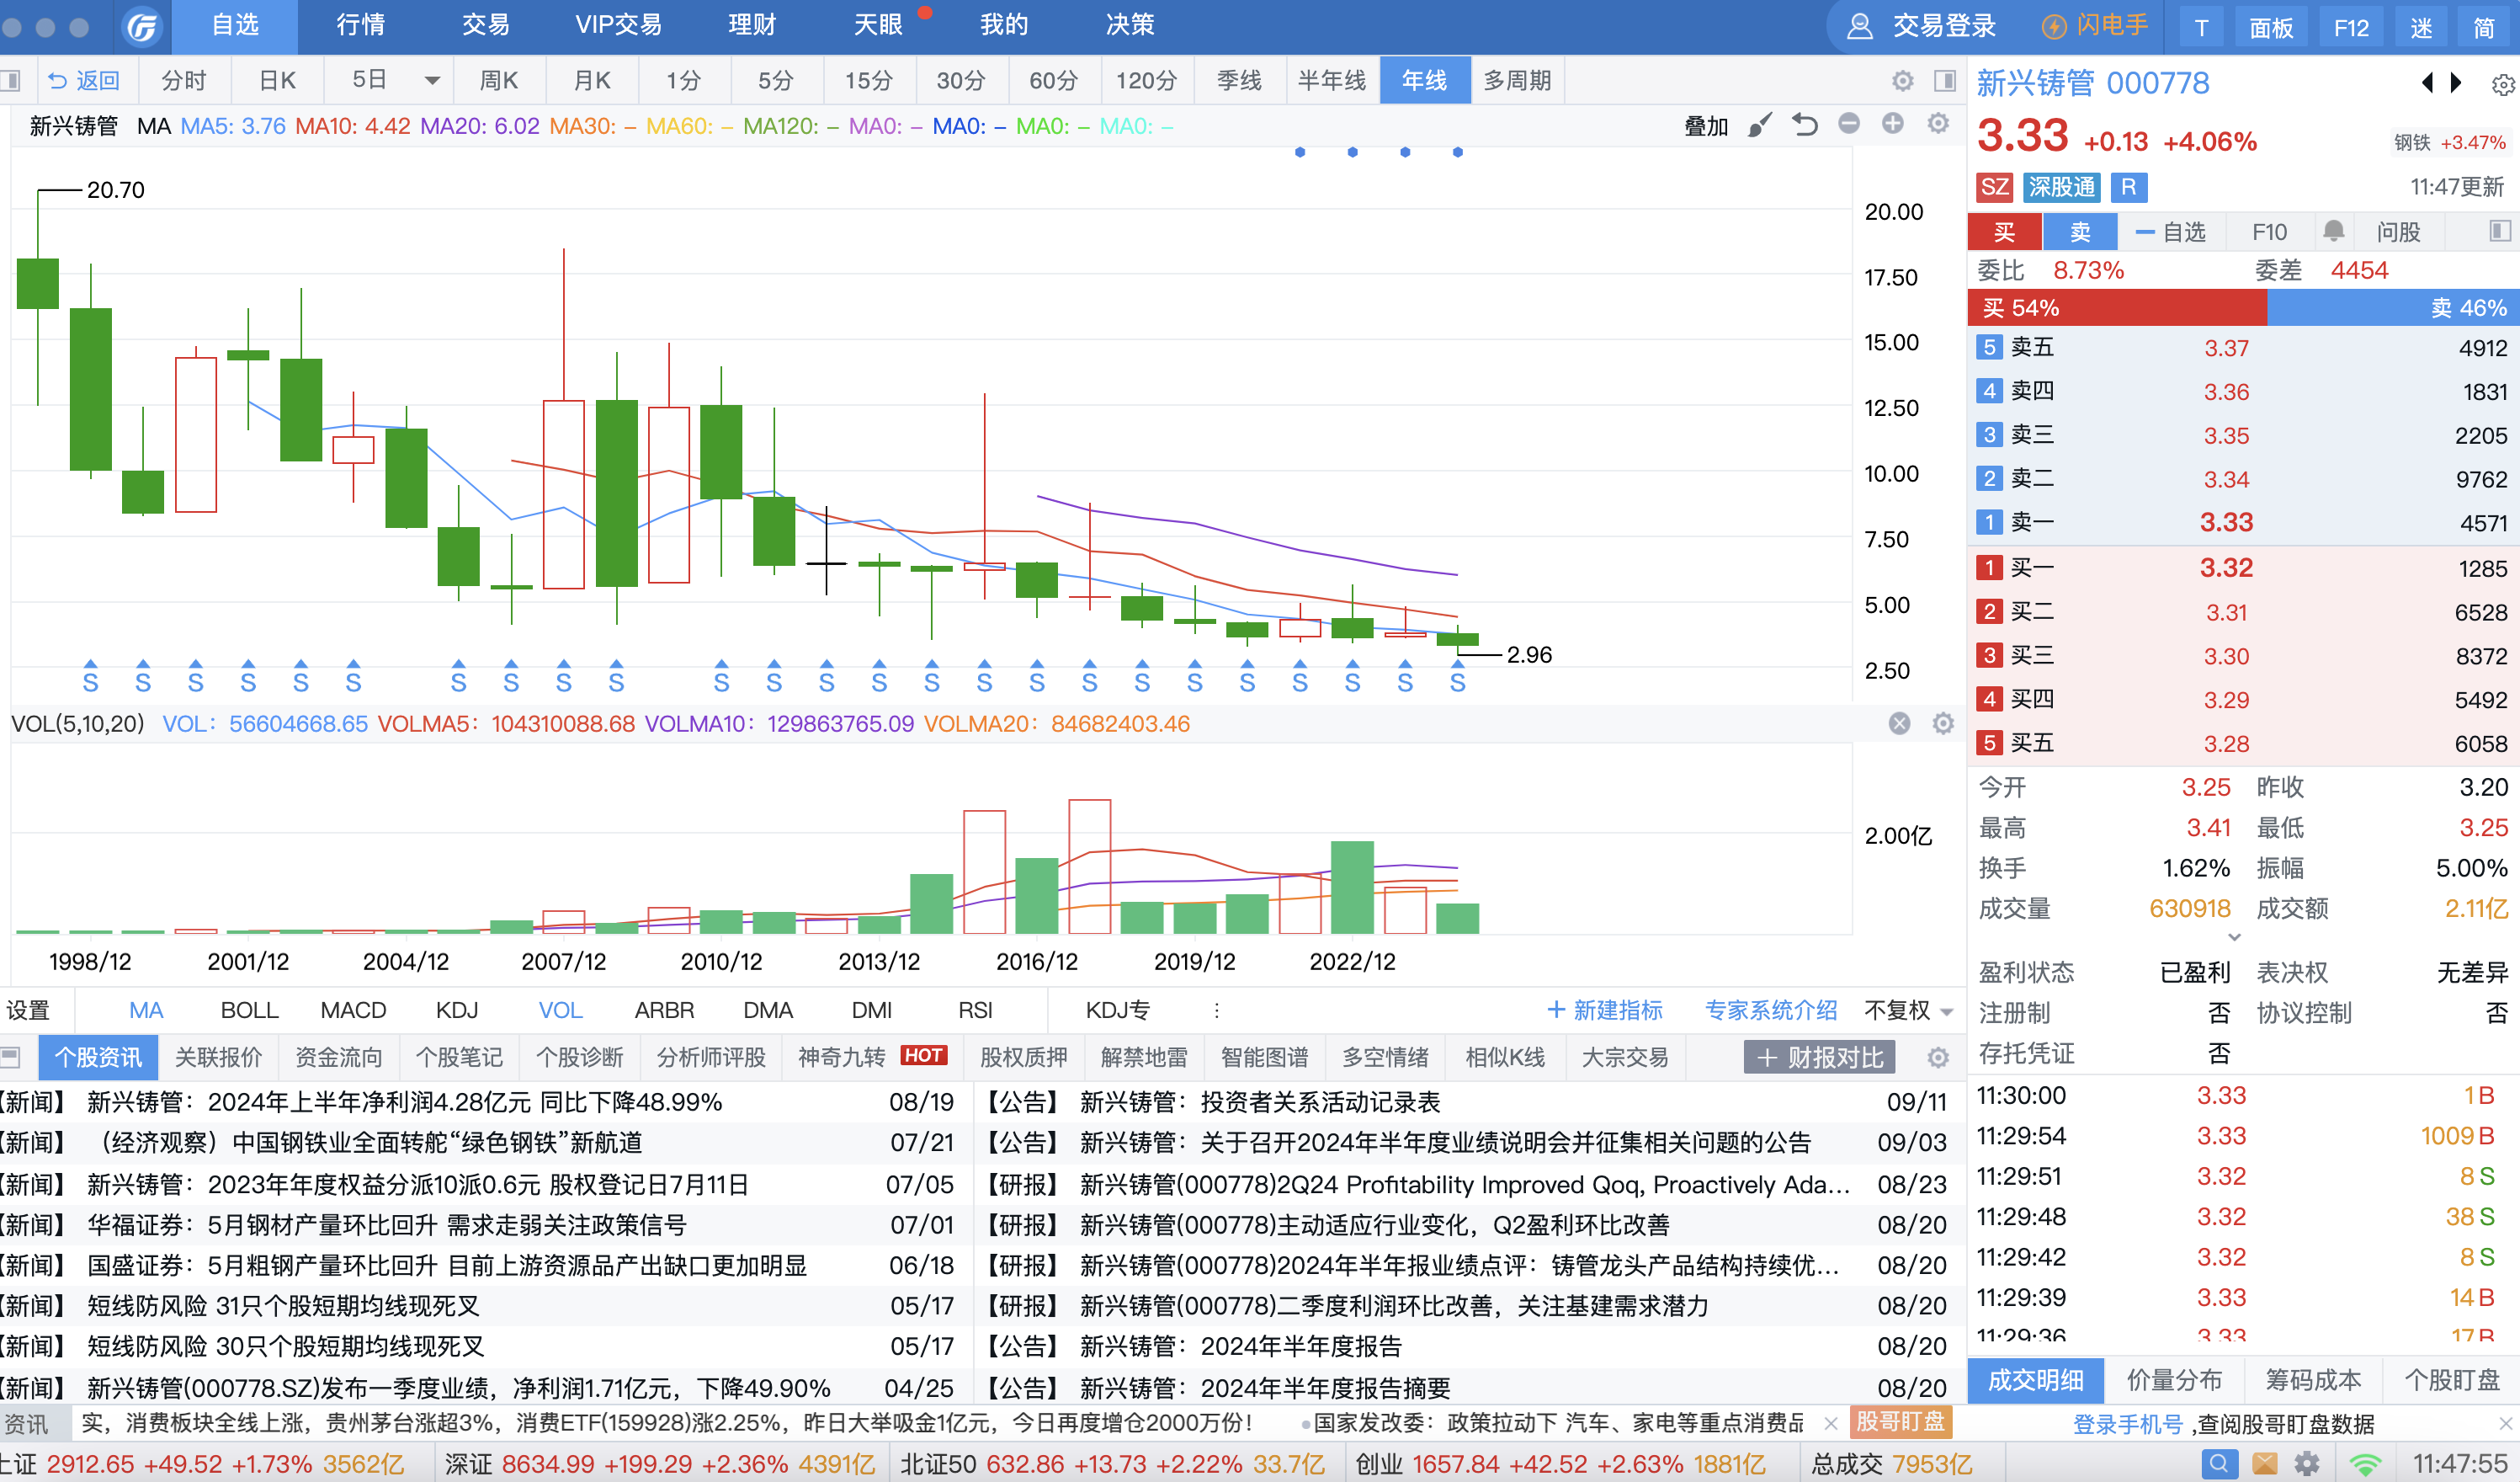2520x1482 pixels.
Task: Toggle the sidebar icon left of 返回
Action: point(11,80)
